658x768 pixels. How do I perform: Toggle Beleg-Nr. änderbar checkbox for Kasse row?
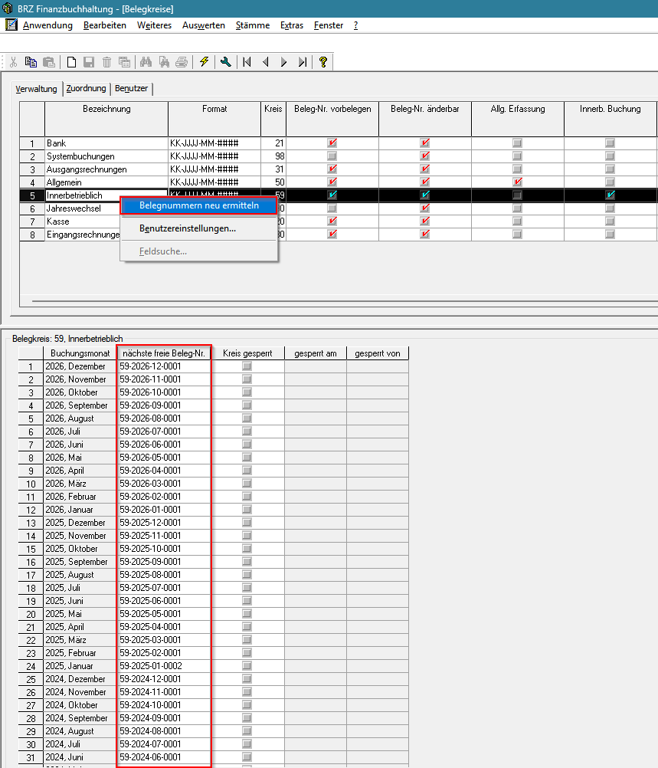pos(425,222)
